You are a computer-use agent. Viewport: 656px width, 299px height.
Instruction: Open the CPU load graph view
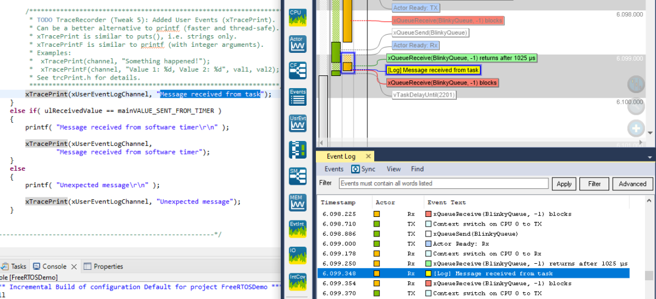(298, 16)
